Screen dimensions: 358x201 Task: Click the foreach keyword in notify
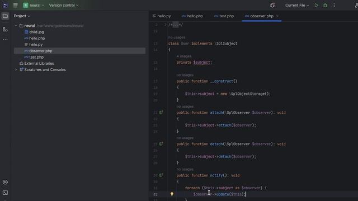[x=192, y=188]
